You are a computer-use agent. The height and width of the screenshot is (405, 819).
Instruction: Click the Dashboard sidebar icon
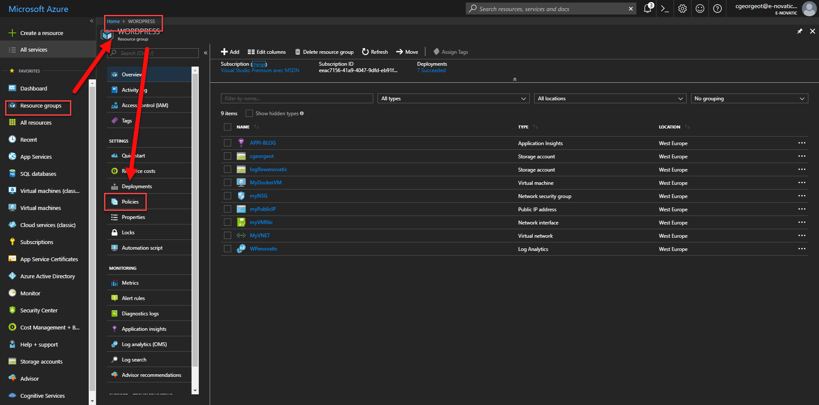pyautogui.click(x=12, y=88)
